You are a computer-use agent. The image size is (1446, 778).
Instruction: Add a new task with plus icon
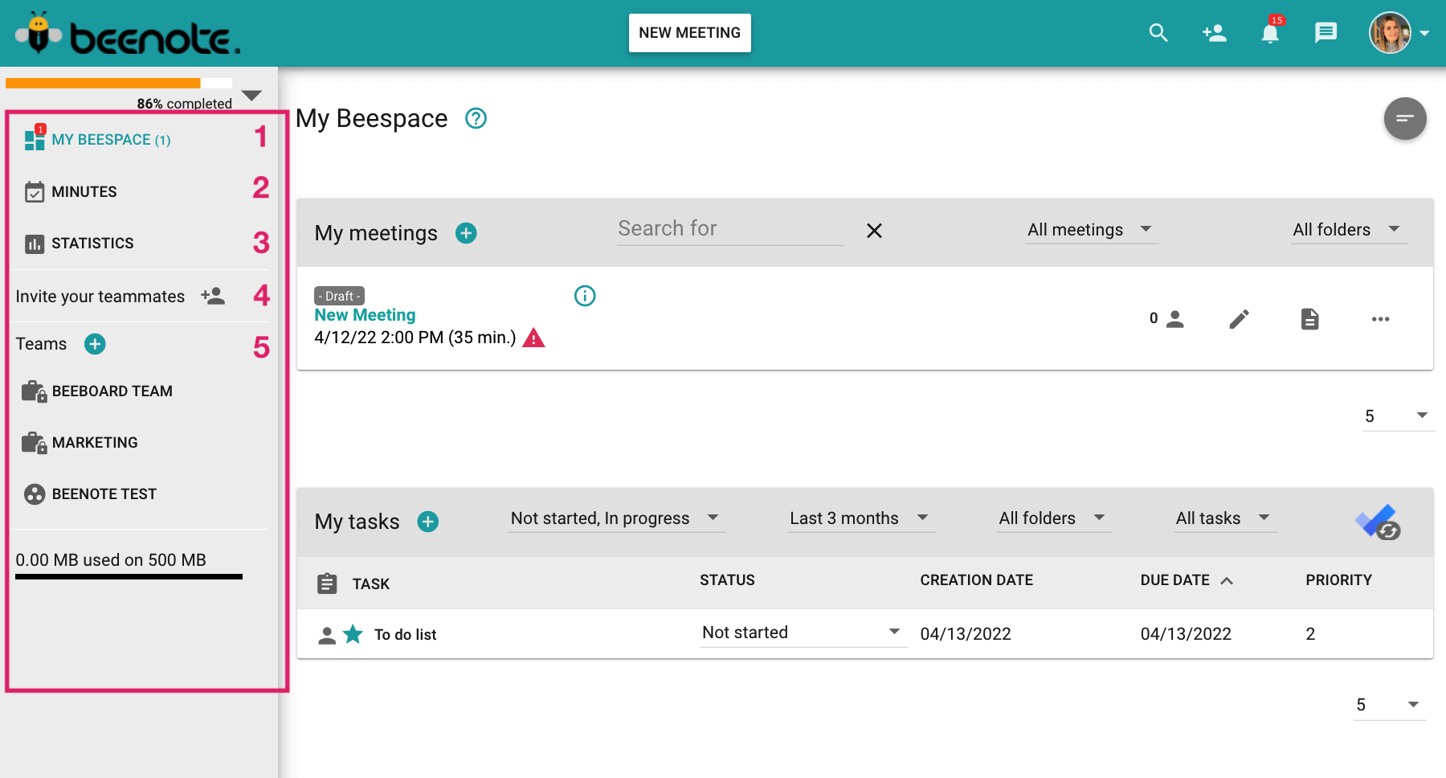pos(428,522)
